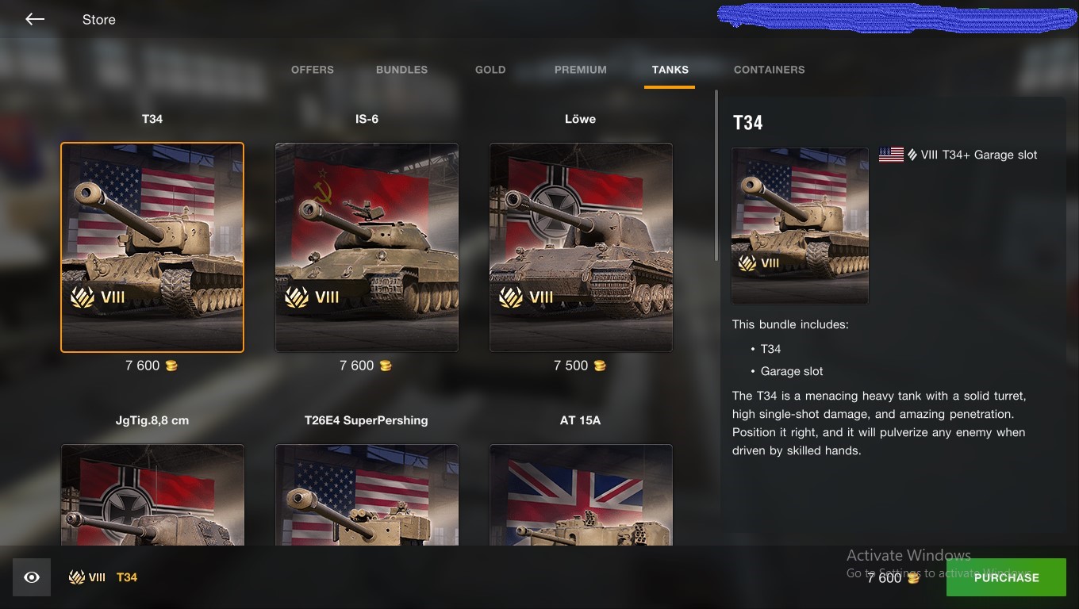Screen dimensions: 1079x609
Task: Open the OFFERS tab
Action: (313, 70)
